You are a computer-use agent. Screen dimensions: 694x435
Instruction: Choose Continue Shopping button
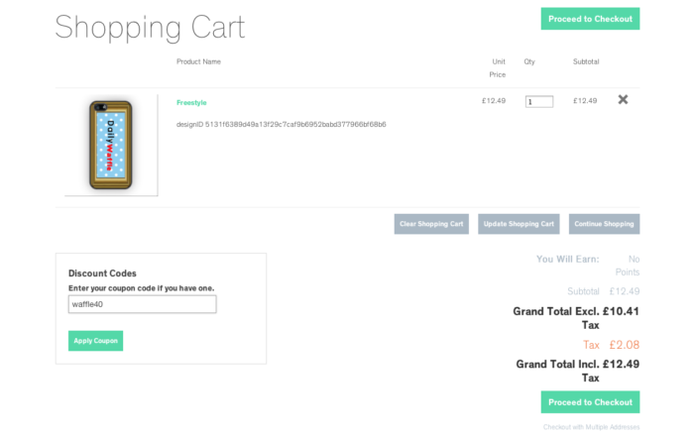pos(604,224)
